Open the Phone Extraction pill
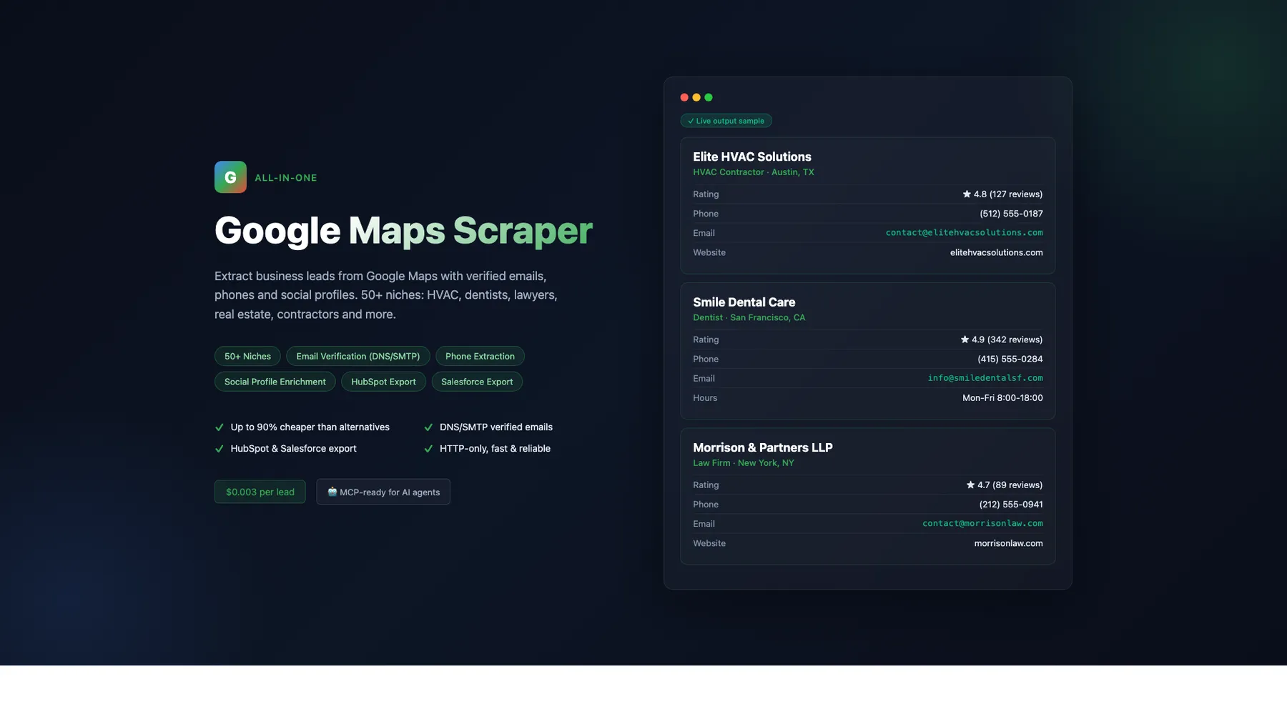 [x=480, y=356]
